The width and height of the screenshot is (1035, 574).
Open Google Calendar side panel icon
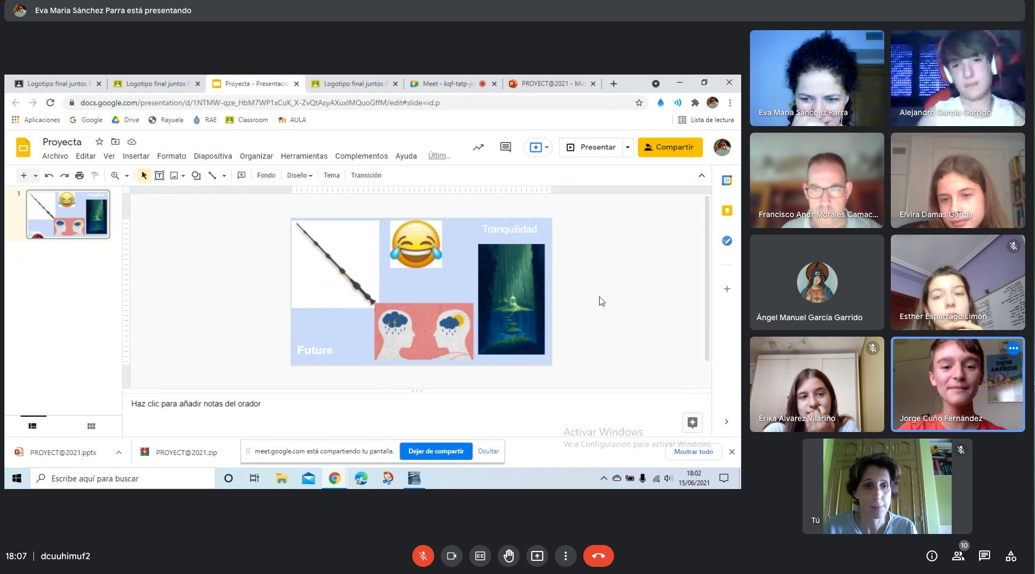727,180
